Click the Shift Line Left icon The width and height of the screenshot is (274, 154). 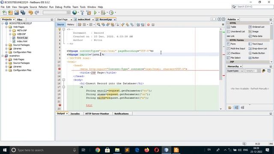click(138, 25)
